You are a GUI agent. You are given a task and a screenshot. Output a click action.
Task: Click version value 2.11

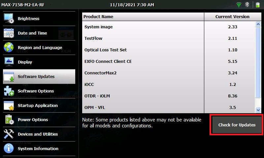tap(233, 39)
